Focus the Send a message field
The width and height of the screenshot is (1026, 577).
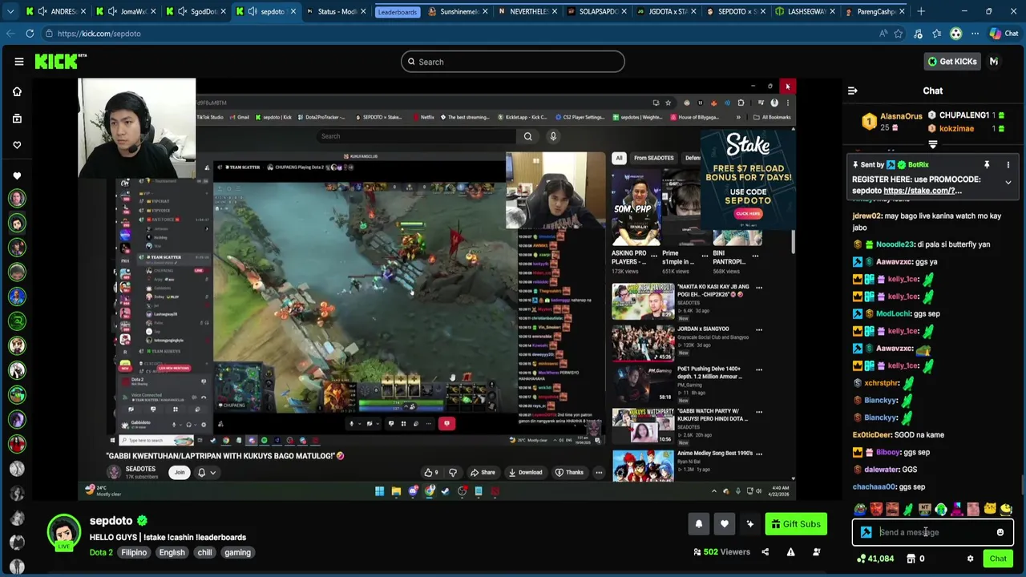click(933, 532)
